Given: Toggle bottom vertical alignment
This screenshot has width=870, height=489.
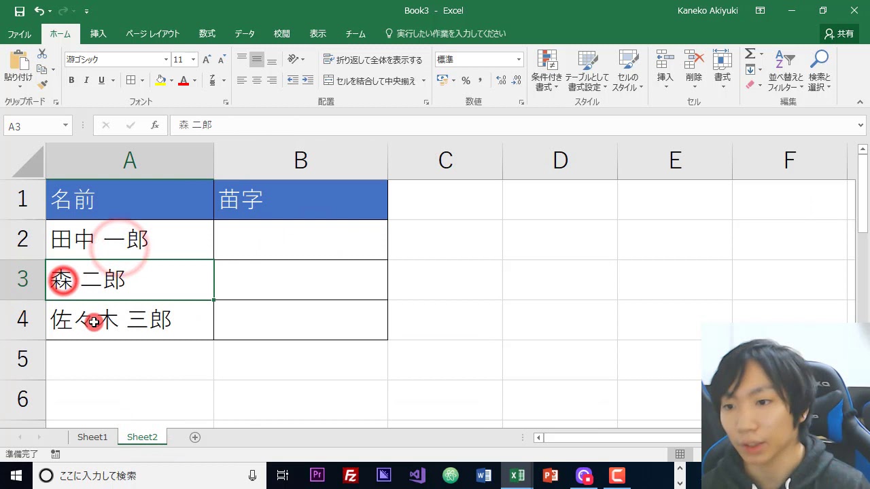Looking at the screenshot, I should (x=271, y=59).
